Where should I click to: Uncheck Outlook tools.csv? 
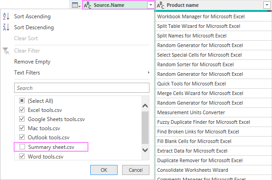pos(22,137)
